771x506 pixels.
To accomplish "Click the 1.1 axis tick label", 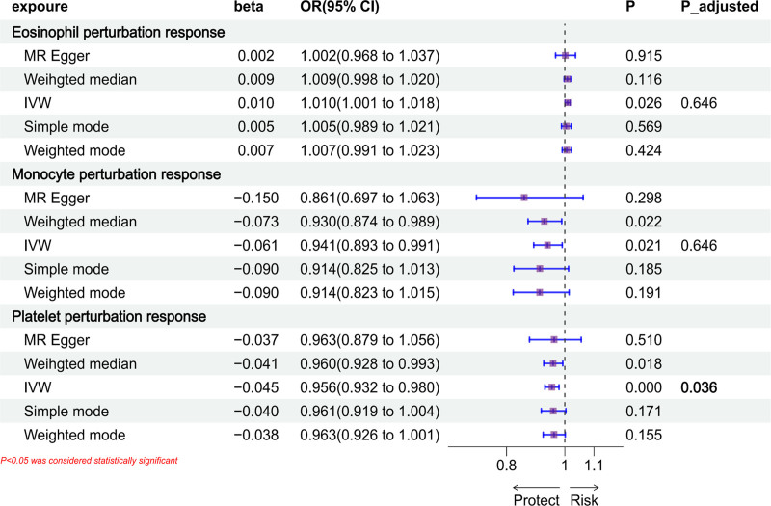I will tap(592, 465).
